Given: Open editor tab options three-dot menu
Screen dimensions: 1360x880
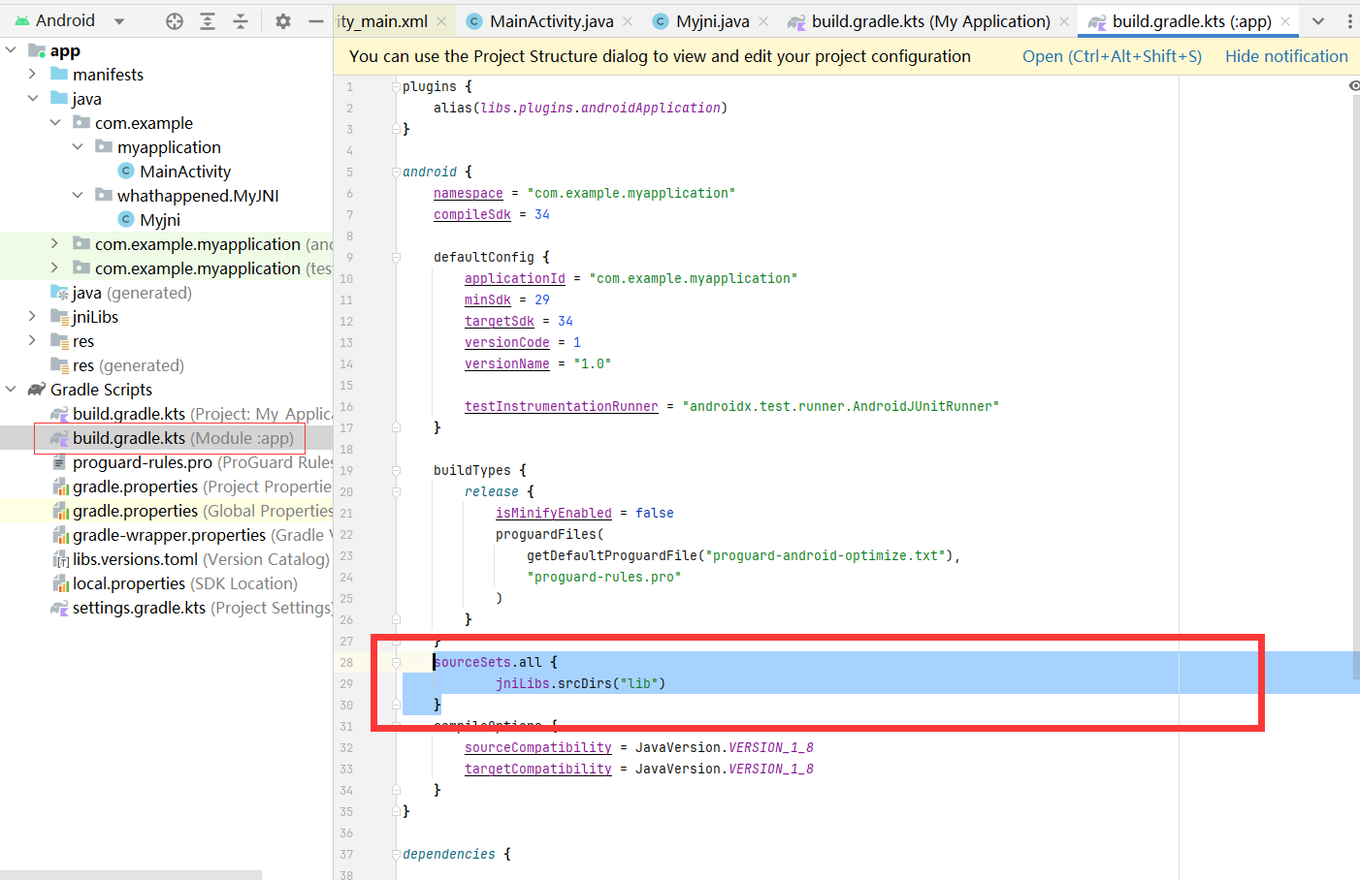Looking at the screenshot, I should tap(1349, 21).
